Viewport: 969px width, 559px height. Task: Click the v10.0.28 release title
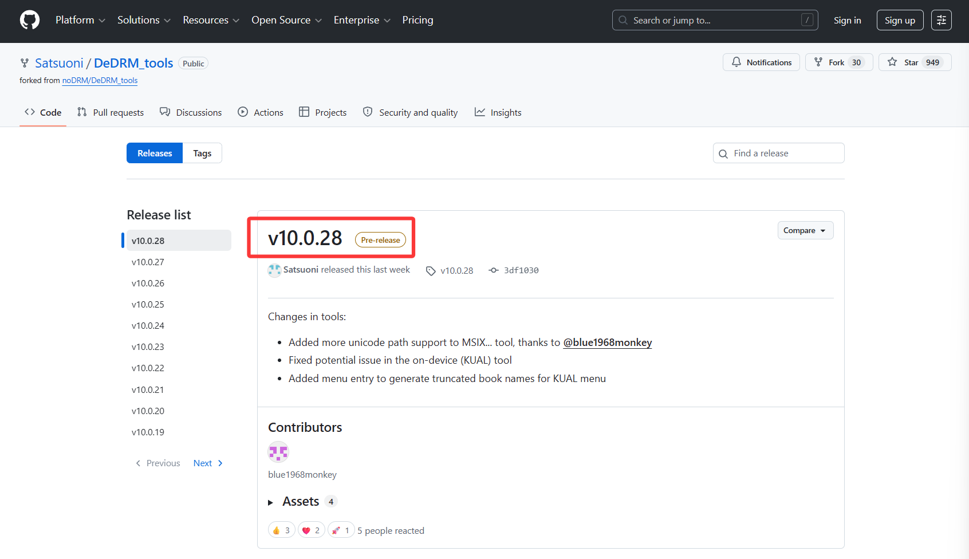click(305, 238)
